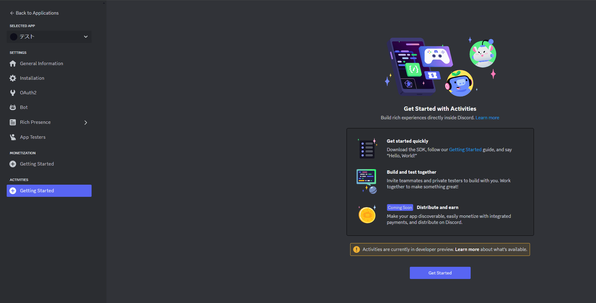Click the checklist icon beside Get started quickly

click(368, 148)
